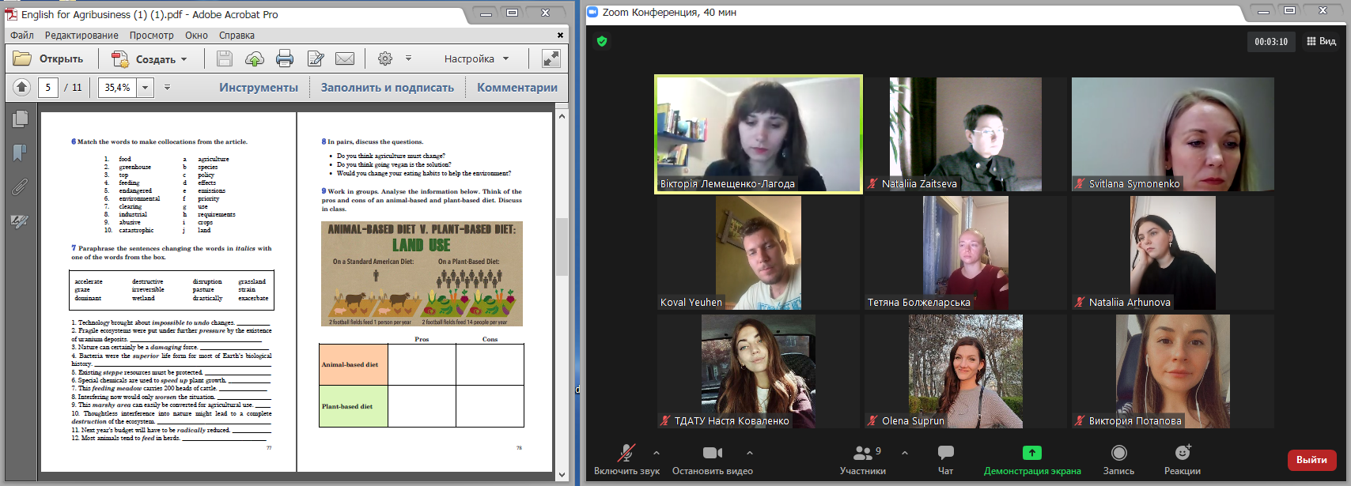
Task: Open the Файл menu
Action: 22,35
